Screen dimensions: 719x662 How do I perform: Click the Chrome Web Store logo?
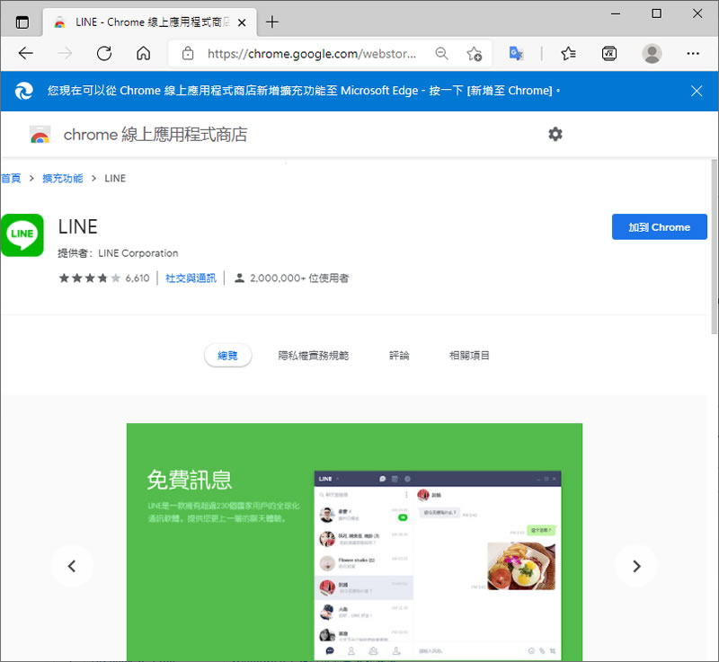(x=40, y=135)
